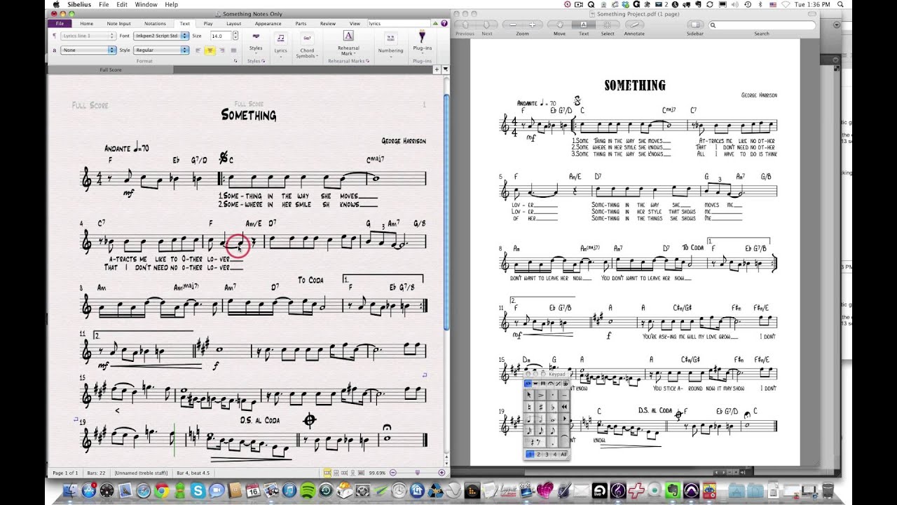This screenshot has height=505, width=897.
Task: Choose Select tool in Preview
Action: (x=607, y=25)
